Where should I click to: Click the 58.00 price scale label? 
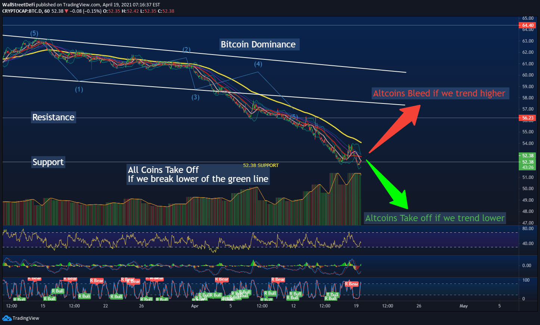[528, 98]
